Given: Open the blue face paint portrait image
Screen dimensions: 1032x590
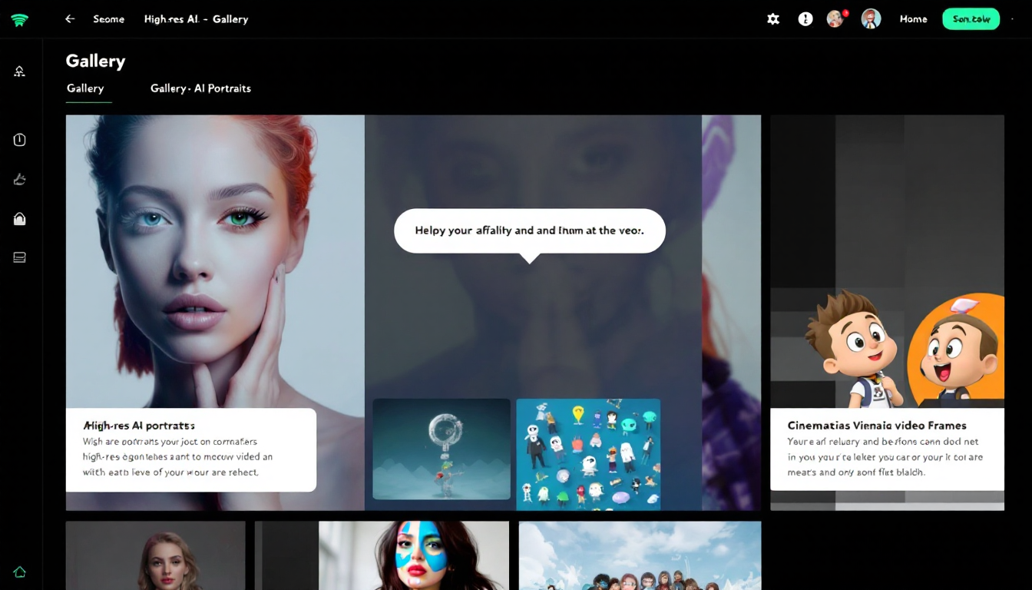Looking at the screenshot, I should [414, 555].
